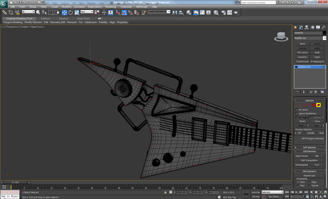Enable the Ignore Backfacing checkbox
328x199 pixels.
coord(297,113)
